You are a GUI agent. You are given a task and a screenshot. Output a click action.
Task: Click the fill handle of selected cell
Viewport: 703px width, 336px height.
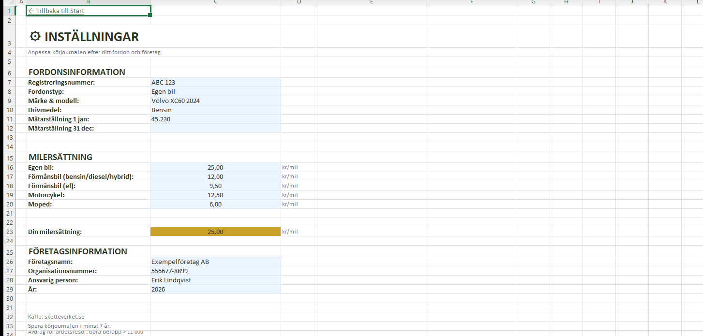(150, 15)
